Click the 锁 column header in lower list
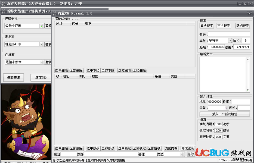This screenshot has width=254, height=163. (58, 76)
